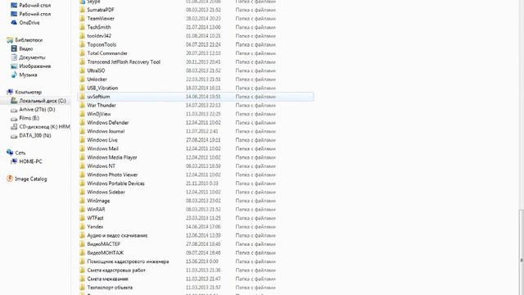This screenshot has height=295, width=524.
Task: Click the Windows Sidebar folder icon
Action: point(82,193)
